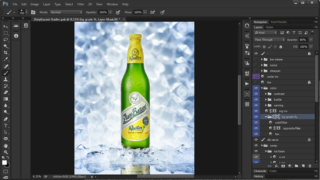
Task: Open the Image menu
Action: (x=35, y=4)
